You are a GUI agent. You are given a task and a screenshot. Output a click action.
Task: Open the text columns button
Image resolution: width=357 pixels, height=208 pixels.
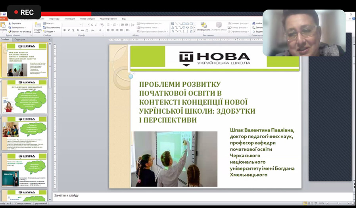128,30
